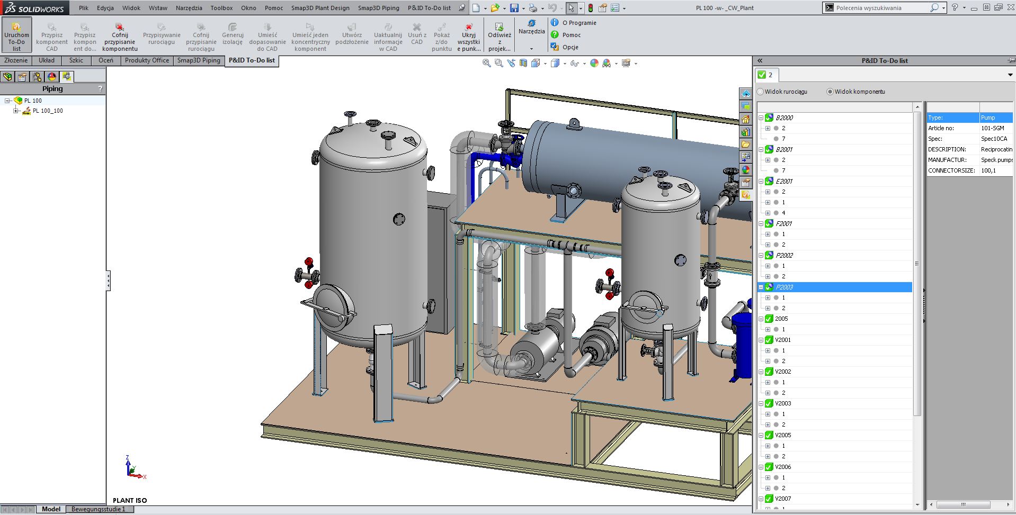Click Design Library icon in task pane
Viewport: 1016px width, 515px height.
pos(746,132)
